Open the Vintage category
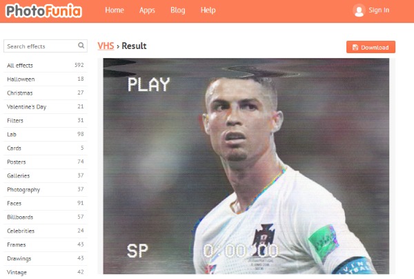 coord(46,272)
